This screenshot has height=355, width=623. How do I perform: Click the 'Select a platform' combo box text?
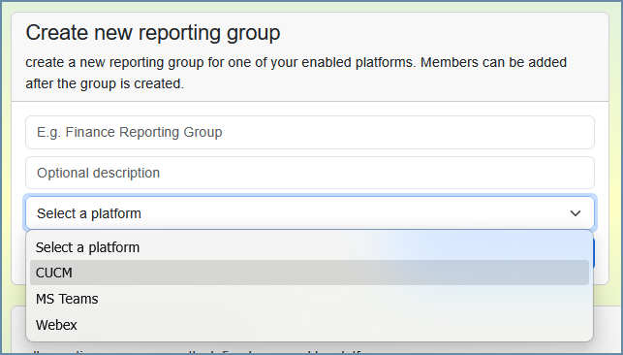coord(89,213)
